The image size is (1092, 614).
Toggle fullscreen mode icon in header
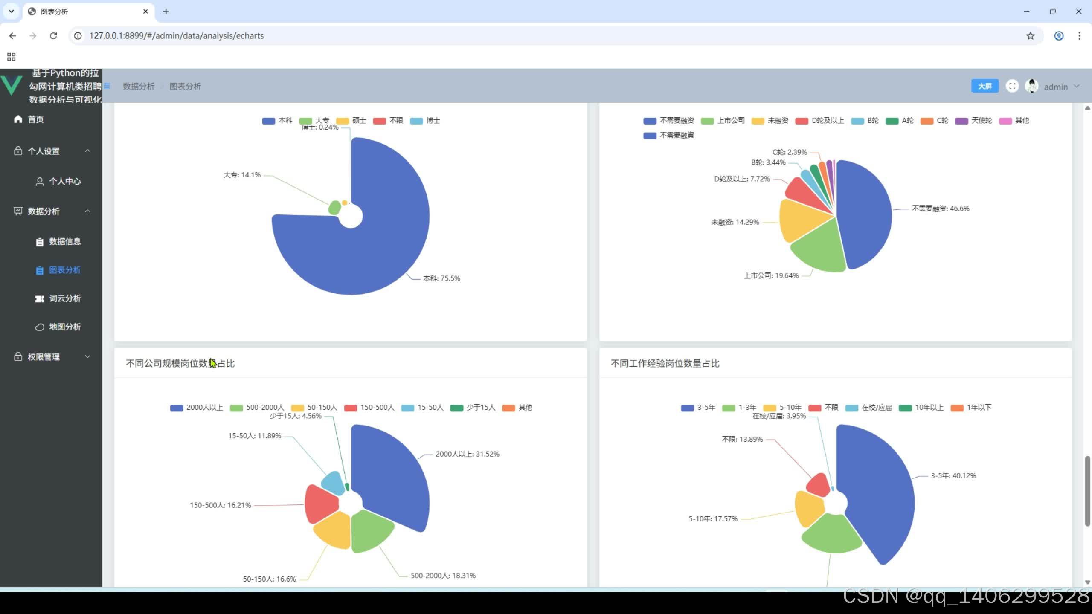click(x=1012, y=86)
